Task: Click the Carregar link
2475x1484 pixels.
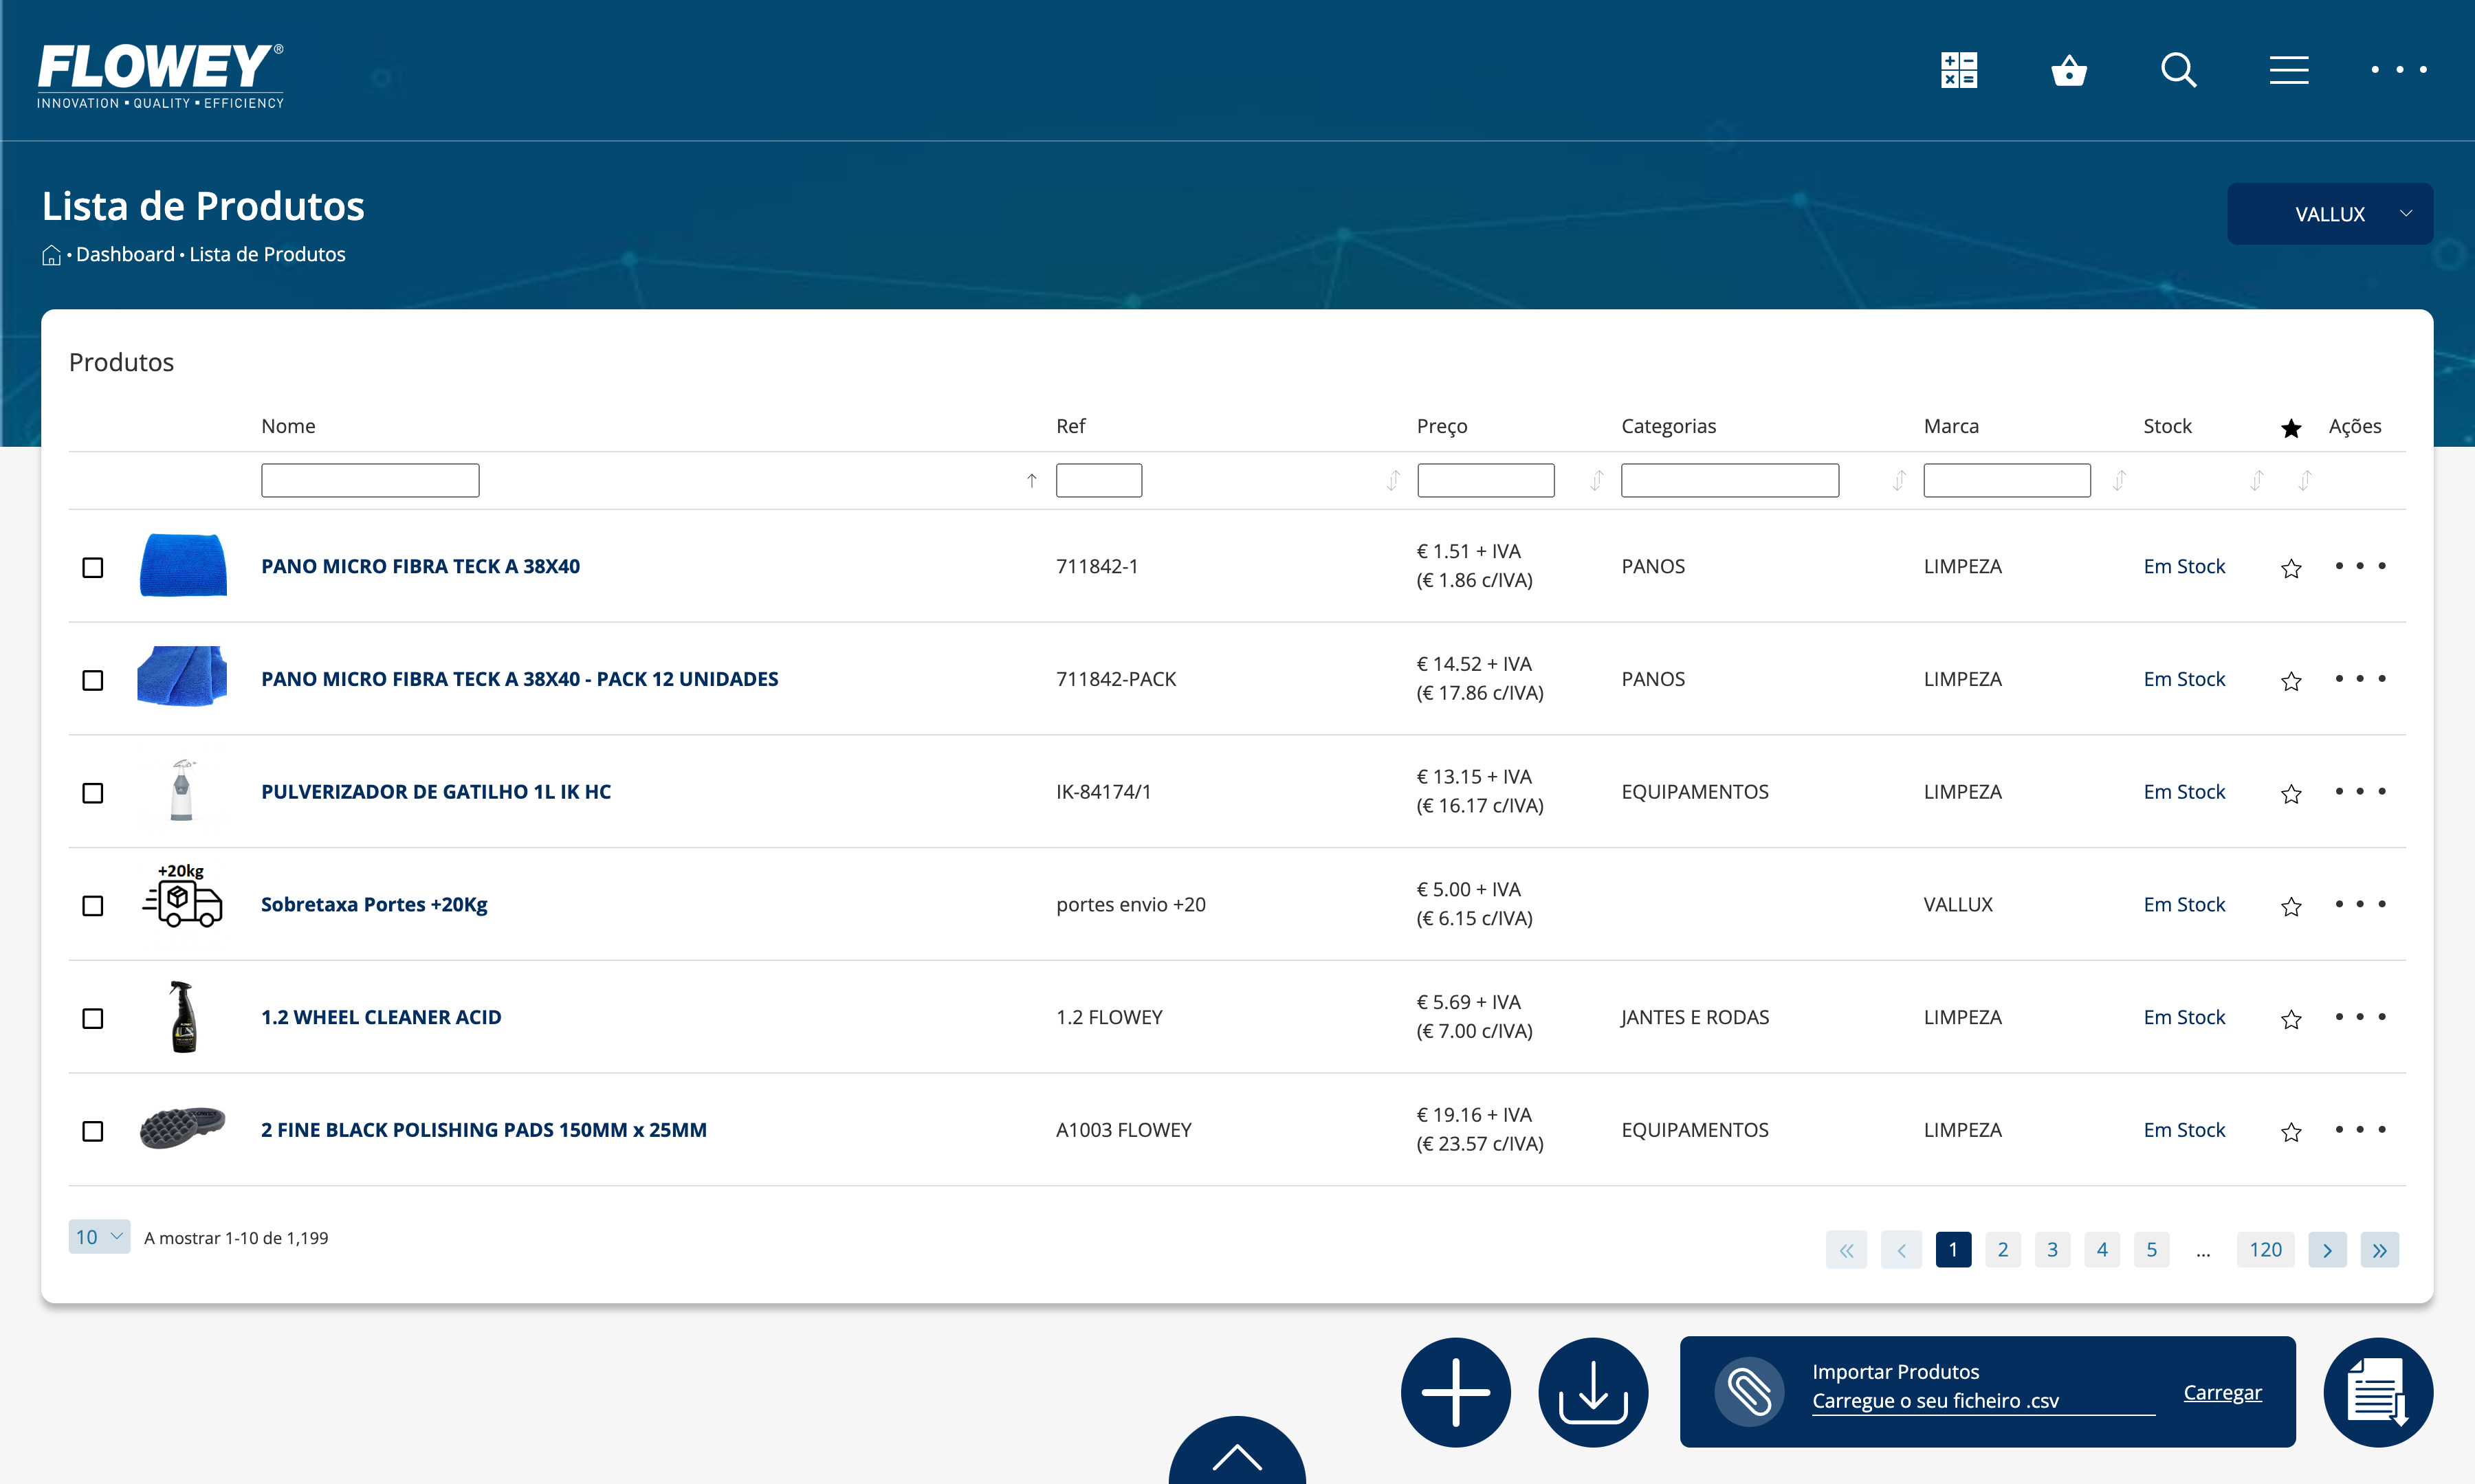Action: tap(2221, 1392)
